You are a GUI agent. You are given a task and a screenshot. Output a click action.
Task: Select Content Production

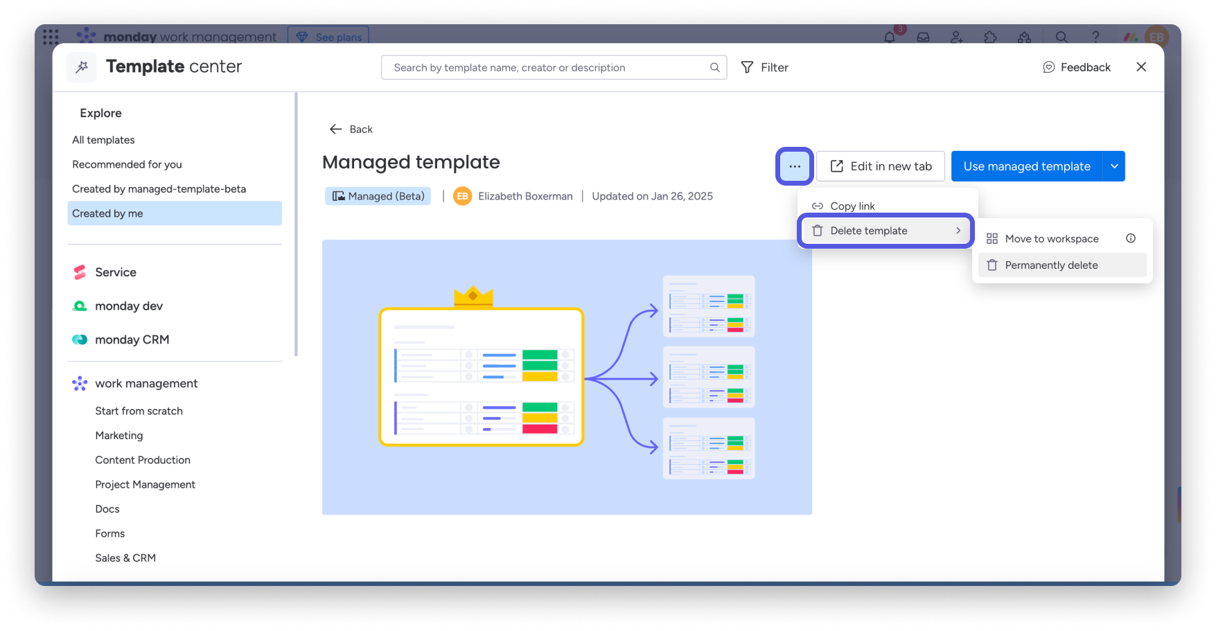142,460
